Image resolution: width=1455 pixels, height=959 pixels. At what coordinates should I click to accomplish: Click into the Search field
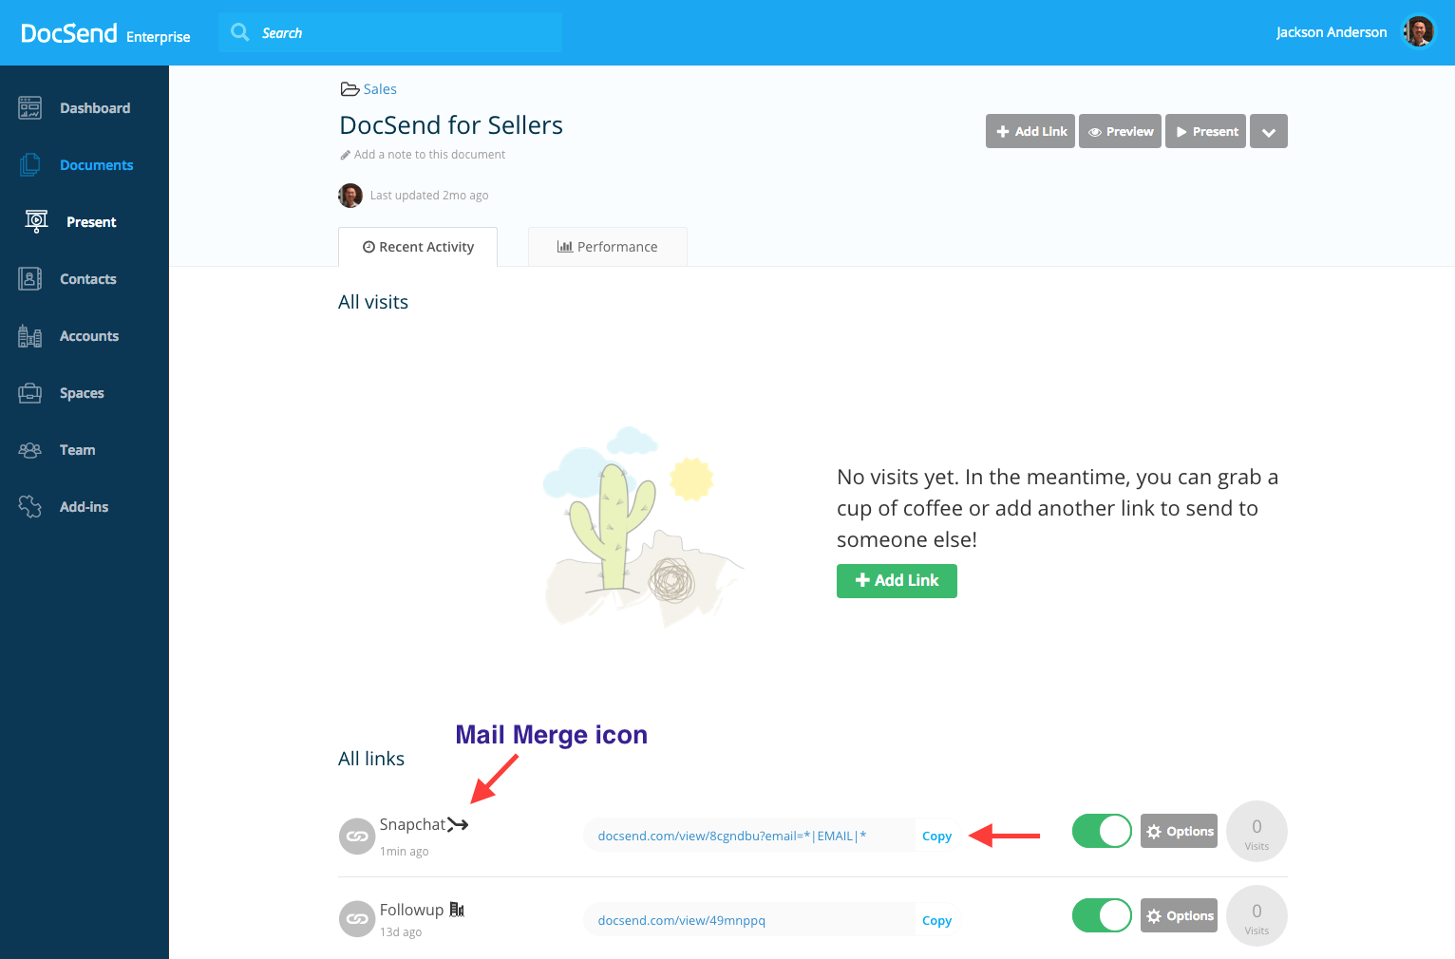390,32
